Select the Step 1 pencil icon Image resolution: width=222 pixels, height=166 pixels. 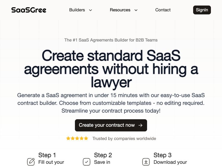31,162
